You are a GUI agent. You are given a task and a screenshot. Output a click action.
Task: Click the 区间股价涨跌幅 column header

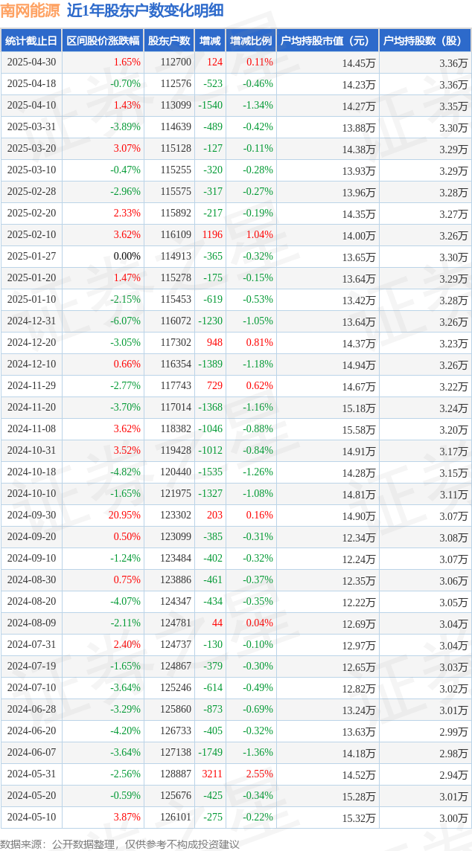[103, 41]
